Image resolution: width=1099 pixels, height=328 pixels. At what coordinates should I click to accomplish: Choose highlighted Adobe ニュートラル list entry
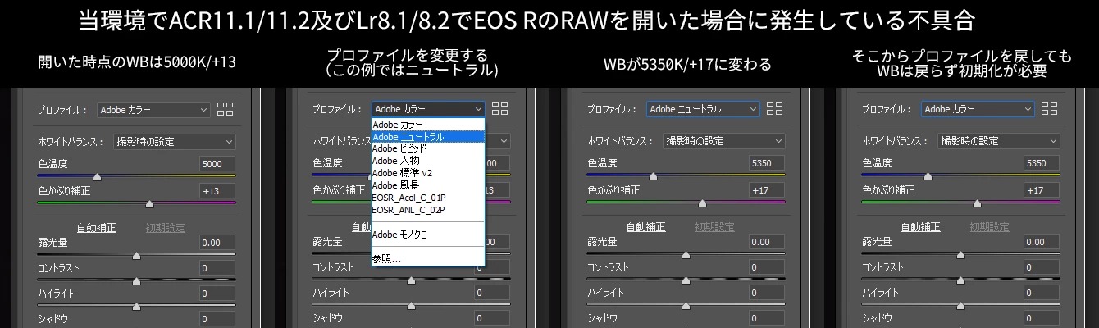coord(428,137)
